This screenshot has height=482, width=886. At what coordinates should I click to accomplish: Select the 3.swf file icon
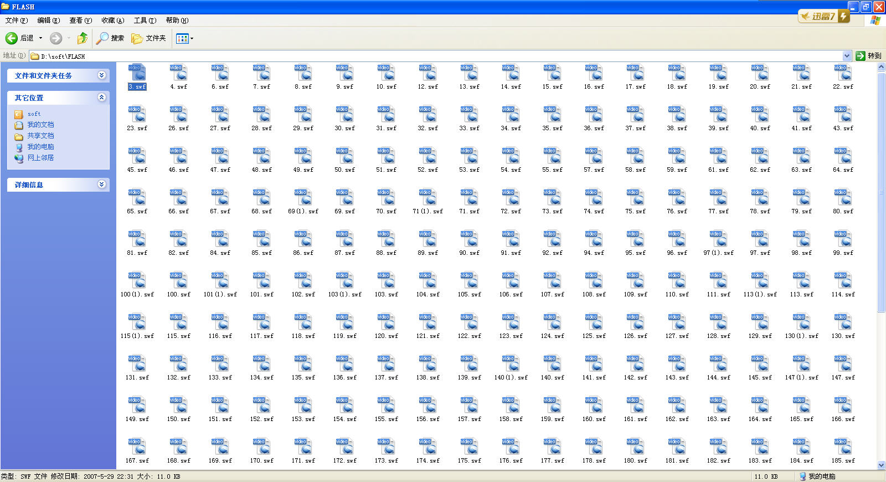[x=137, y=73]
